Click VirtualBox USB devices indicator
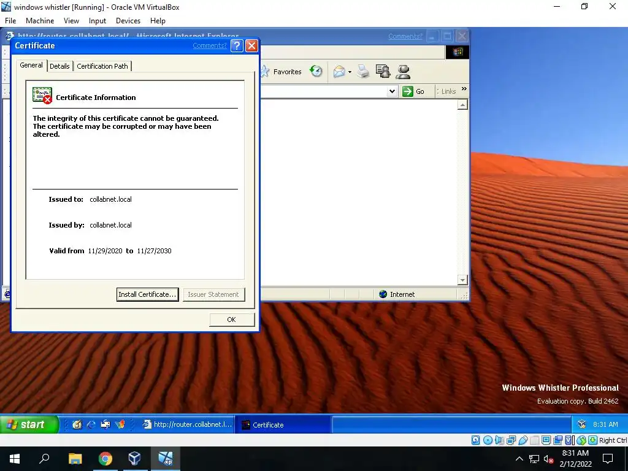 coord(523,440)
